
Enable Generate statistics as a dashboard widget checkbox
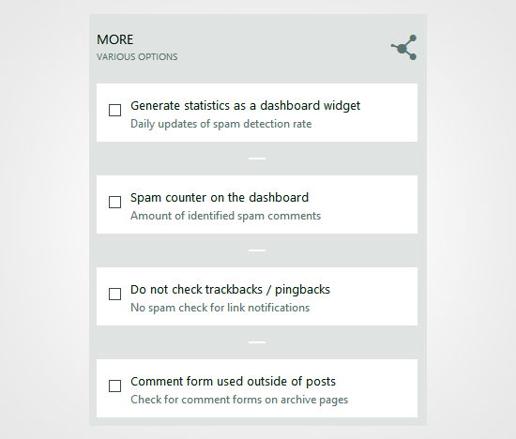(114, 111)
